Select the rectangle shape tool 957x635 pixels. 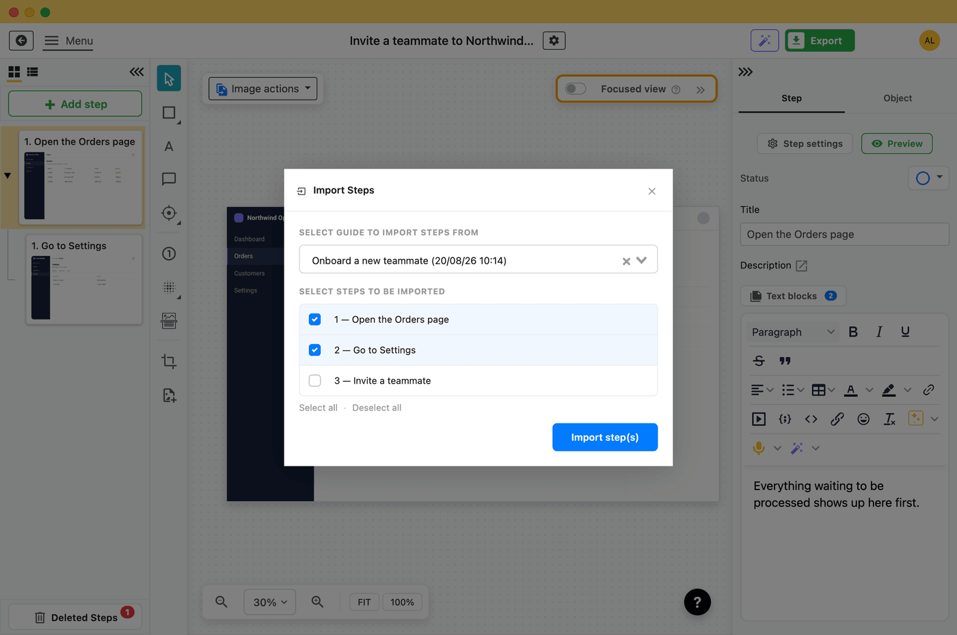click(x=169, y=113)
